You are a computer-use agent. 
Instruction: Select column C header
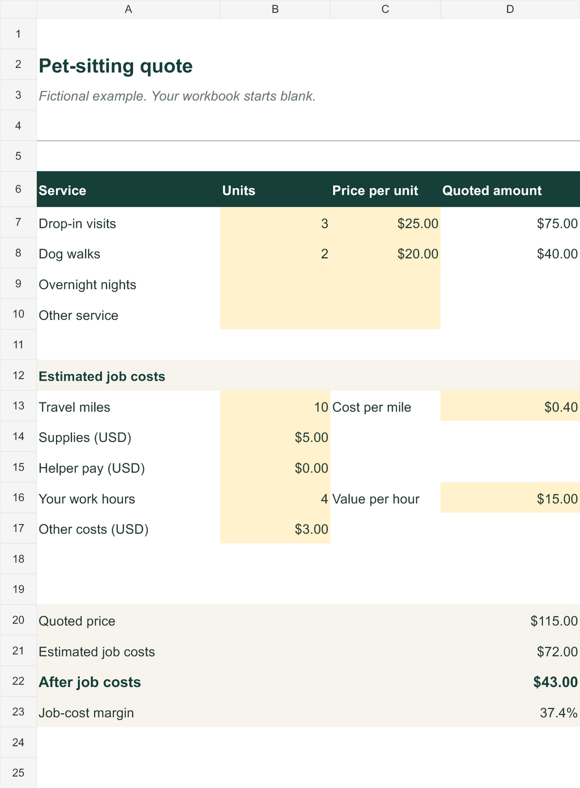click(385, 9)
